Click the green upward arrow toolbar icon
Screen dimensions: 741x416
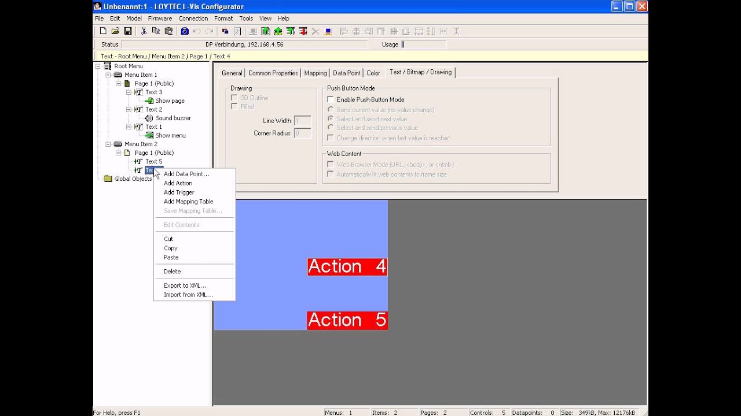pyautogui.click(x=278, y=31)
